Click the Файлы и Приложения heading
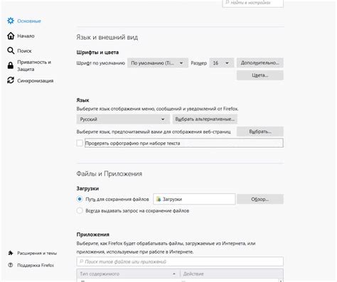Viewport: 337px width, 282px height. click(x=109, y=173)
